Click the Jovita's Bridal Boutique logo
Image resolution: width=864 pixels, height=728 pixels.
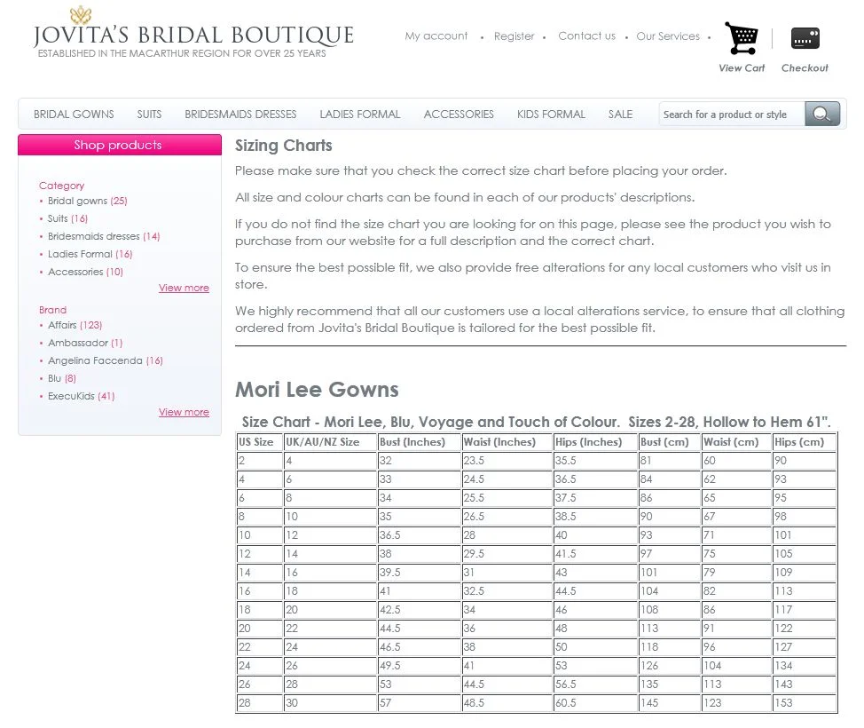click(x=193, y=33)
